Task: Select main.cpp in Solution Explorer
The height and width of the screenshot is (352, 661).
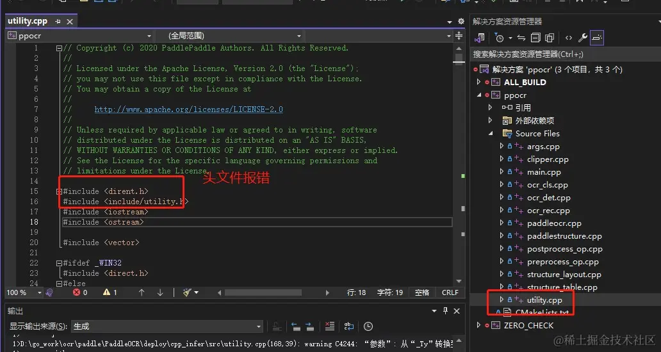Action: pyautogui.click(x=544, y=172)
